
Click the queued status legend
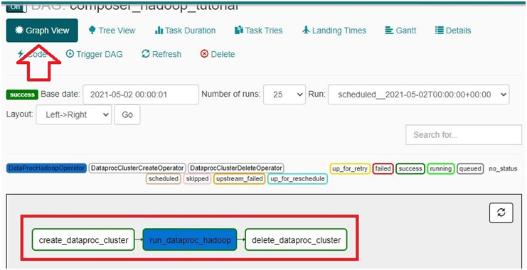click(x=470, y=168)
